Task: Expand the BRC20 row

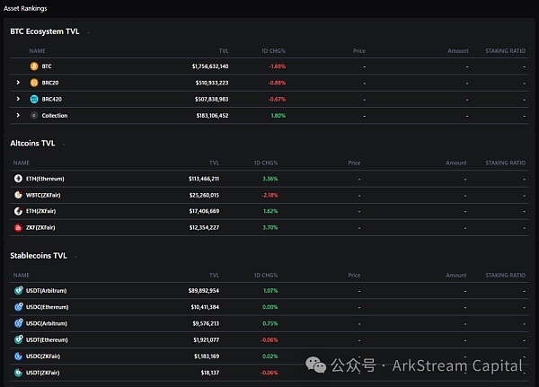Action: (18, 82)
